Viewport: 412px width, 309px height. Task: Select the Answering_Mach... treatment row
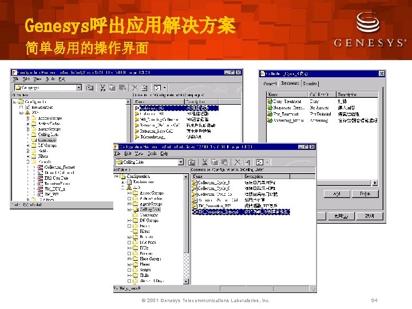click(x=322, y=120)
